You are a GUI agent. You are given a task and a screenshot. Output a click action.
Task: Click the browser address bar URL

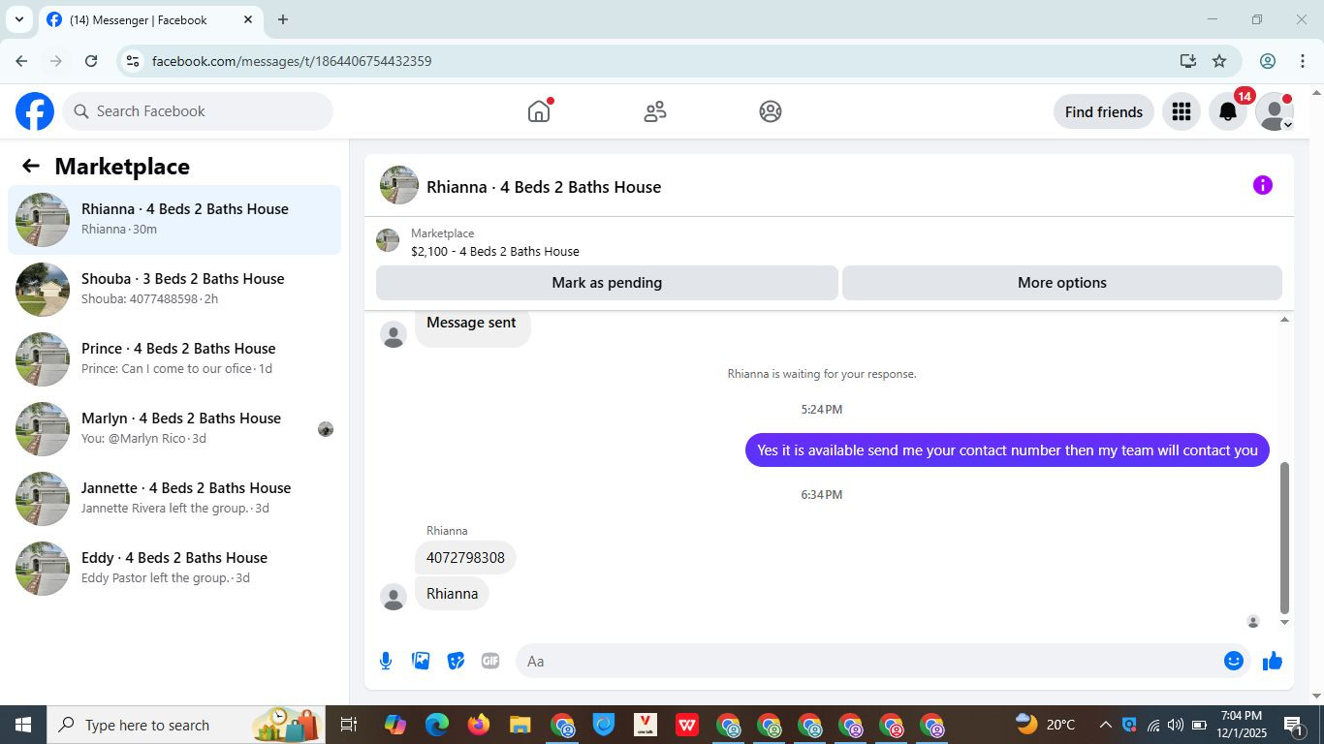(292, 61)
